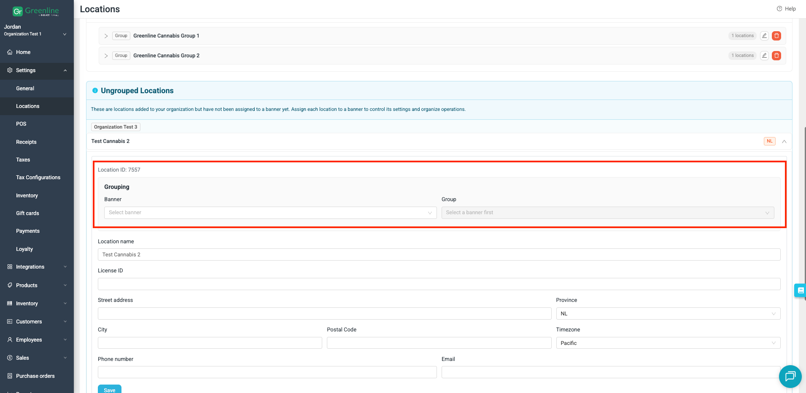Screen dimensions: 806x393
Task: Delete Greenline Cannabis Group 1
Action: (x=776, y=36)
